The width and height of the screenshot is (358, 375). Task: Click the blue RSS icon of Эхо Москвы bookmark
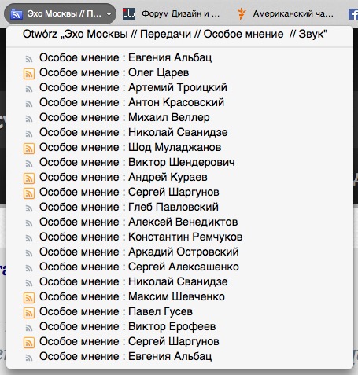point(17,14)
